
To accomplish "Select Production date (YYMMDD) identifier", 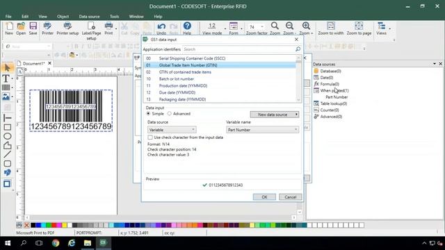I will point(220,85).
